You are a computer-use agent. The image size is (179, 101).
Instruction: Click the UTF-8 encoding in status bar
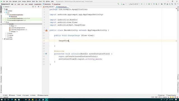point(160,97)
